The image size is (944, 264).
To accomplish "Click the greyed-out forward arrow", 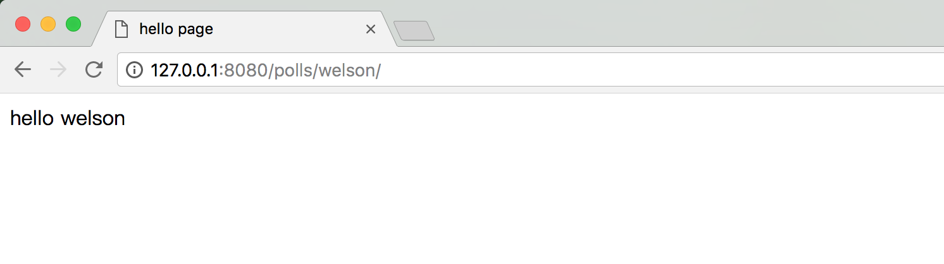I will point(58,69).
